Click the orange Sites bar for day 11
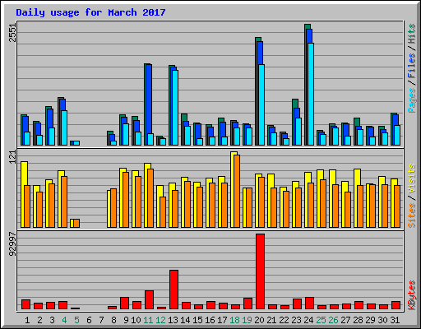 pyautogui.click(x=150, y=198)
